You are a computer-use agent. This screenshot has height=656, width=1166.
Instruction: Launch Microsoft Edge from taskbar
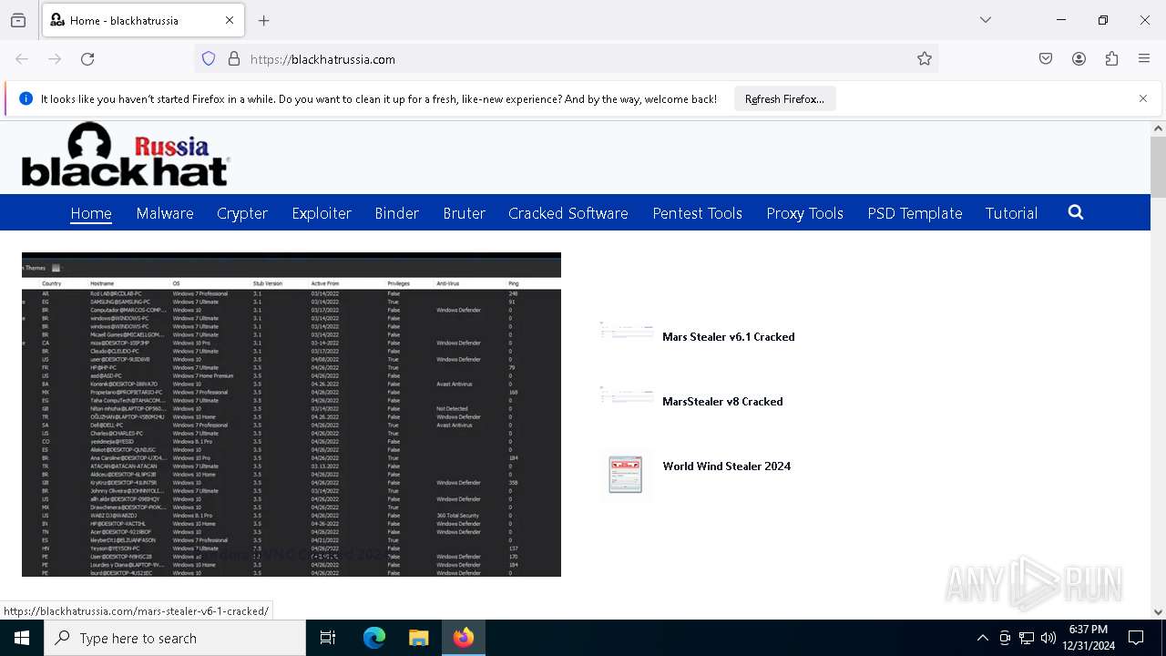[374, 638]
